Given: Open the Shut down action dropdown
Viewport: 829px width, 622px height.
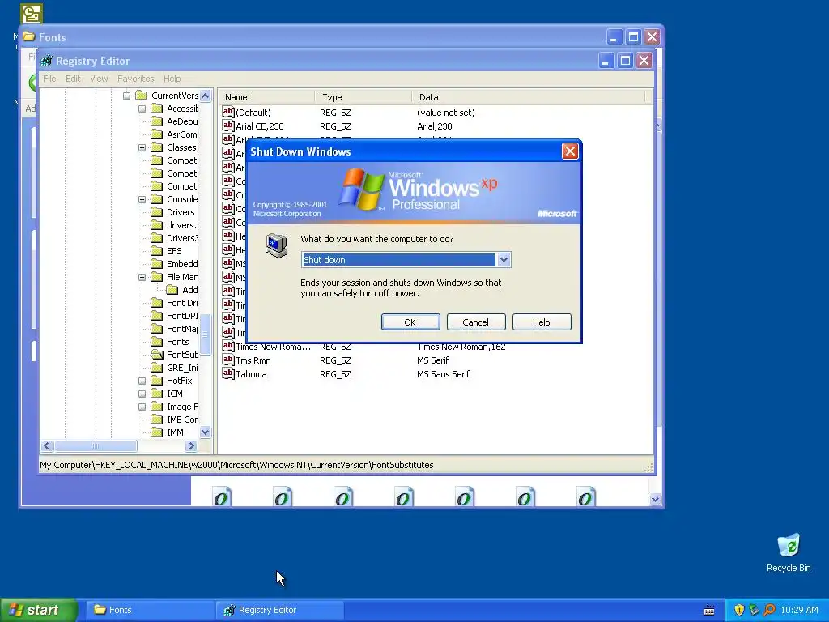Looking at the screenshot, I should tap(504, 260).
